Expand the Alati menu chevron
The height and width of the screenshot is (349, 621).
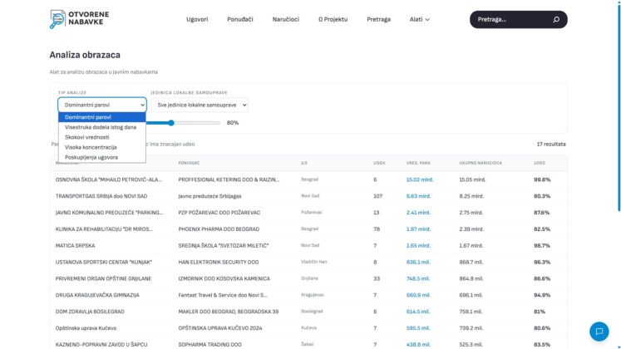[427, 19]
